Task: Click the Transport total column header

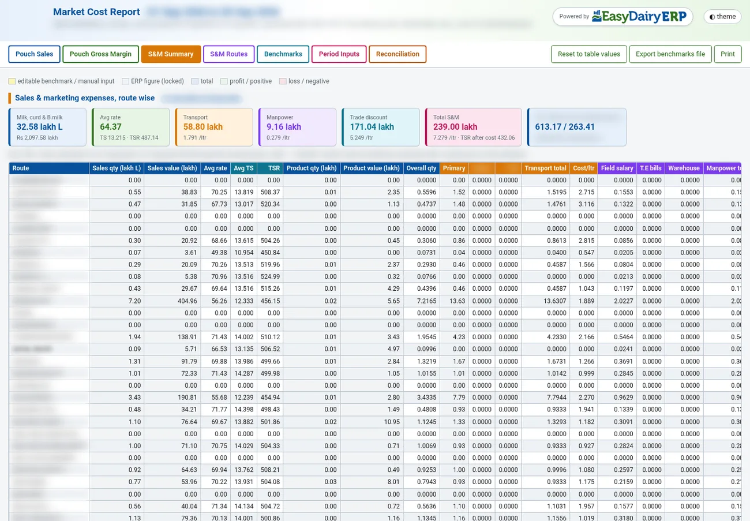Action: coord(545,168)
